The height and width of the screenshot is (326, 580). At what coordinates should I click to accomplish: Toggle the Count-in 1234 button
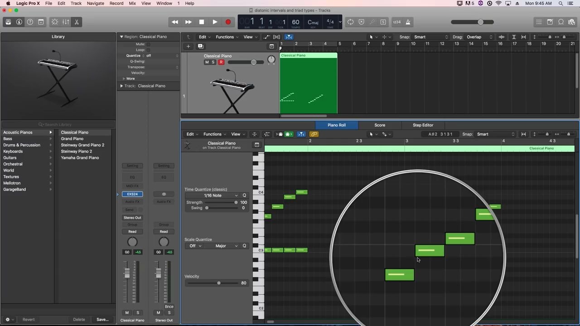click(x=397, y=22)
